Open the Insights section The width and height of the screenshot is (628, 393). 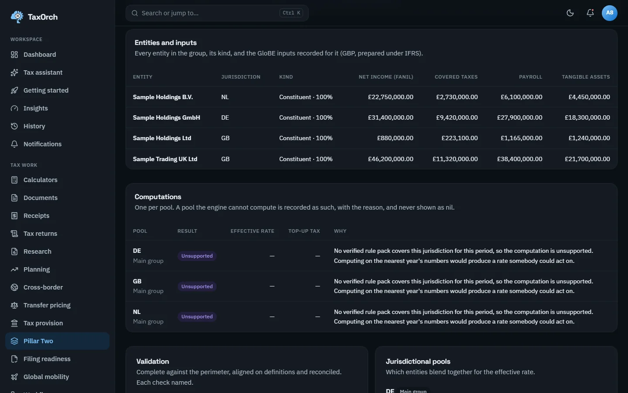coord(57,108)
